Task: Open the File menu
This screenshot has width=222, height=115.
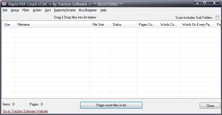Action: click(x=5, y=10)
